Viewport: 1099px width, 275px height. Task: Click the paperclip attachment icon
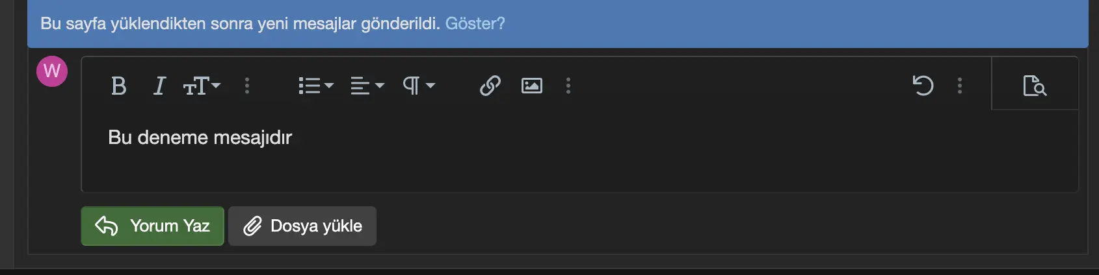252,226
